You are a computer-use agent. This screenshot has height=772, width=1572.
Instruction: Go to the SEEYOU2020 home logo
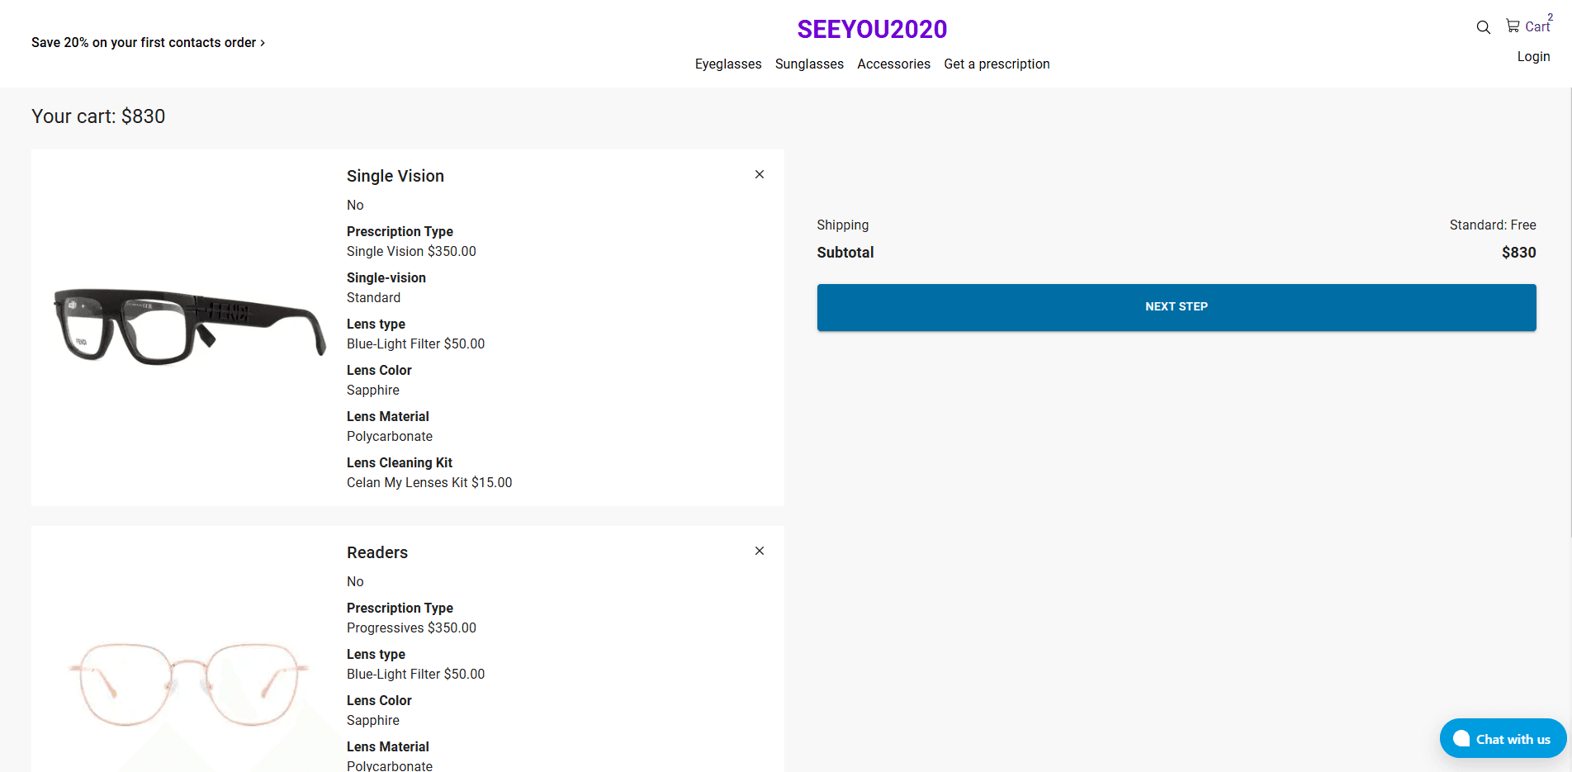point(872,29)
